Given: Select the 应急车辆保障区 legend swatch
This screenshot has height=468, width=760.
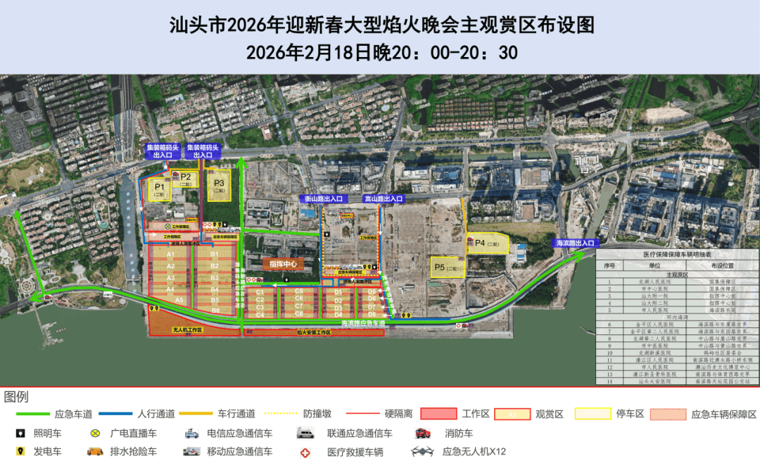Looking at the screenshot, I should (x=669, y=414).
